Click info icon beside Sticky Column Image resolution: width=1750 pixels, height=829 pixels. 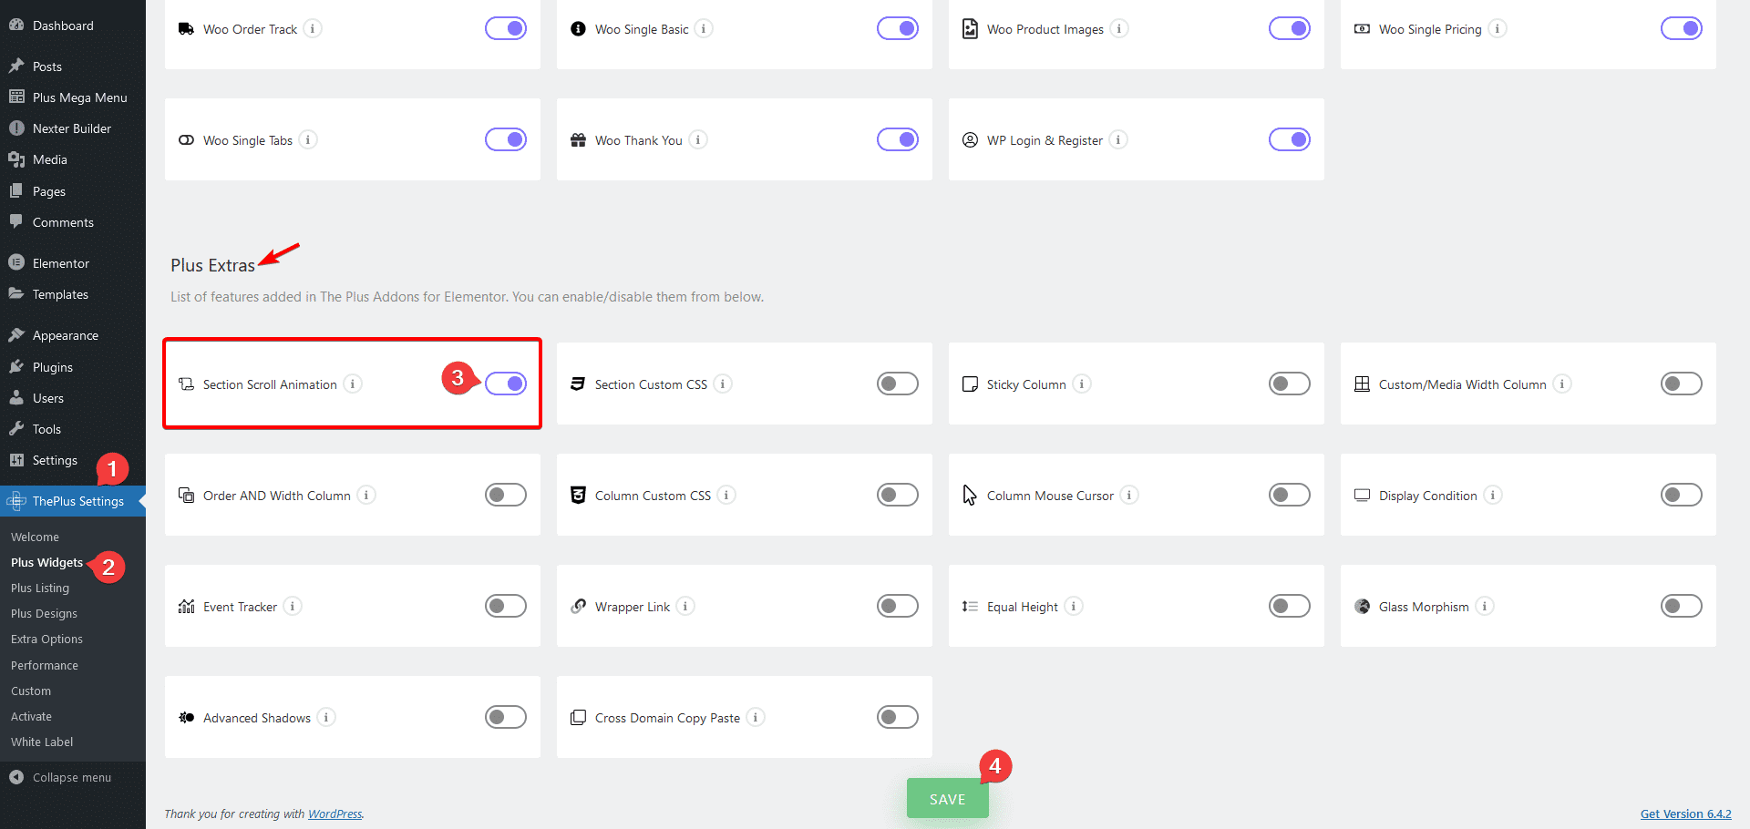pos(1081,384)
